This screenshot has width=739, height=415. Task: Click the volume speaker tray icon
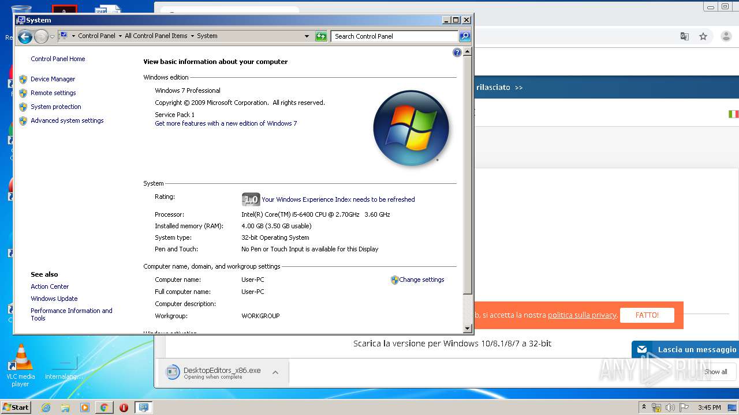pyautogui.click(x=670, y=408)
